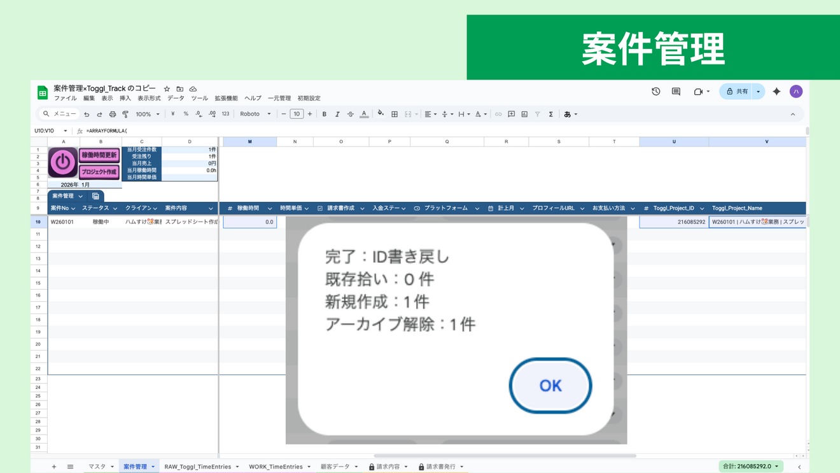Viewport: 840px width, 473px height.
Task: Click the 共有 share button
Action: coord(737,92)
